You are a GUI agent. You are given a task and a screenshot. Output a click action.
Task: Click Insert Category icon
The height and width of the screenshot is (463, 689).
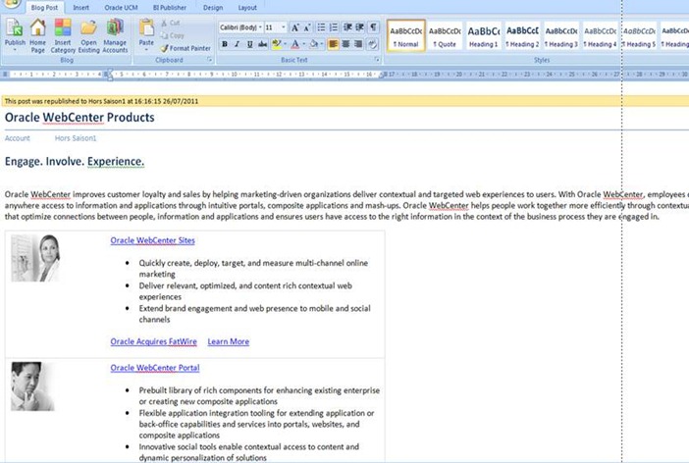click(63, 28)
